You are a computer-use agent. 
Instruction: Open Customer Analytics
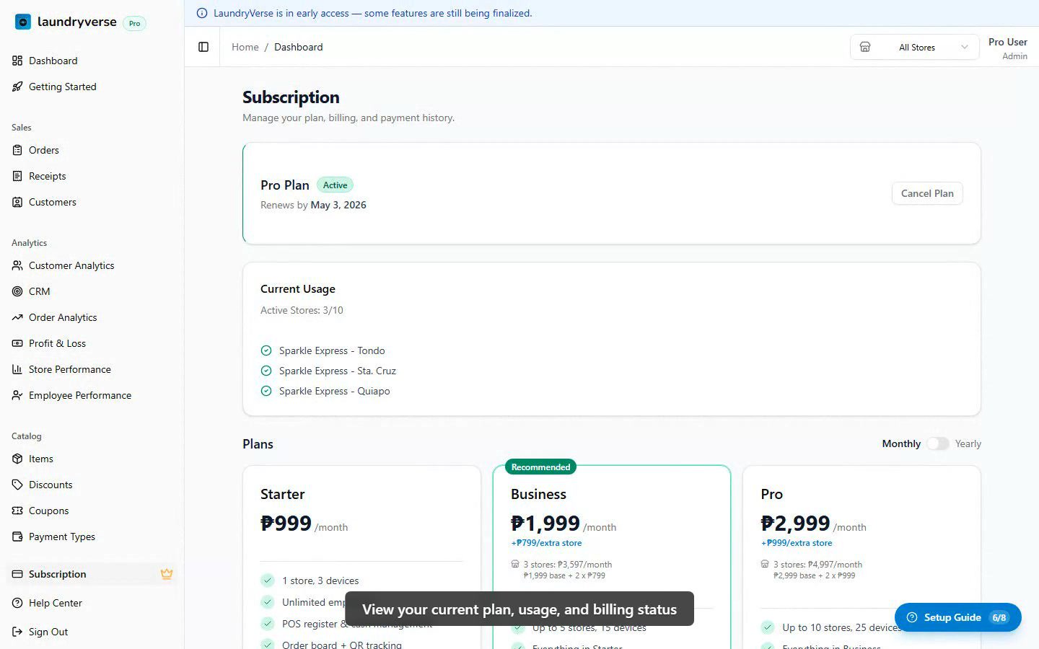click(71, 265)
